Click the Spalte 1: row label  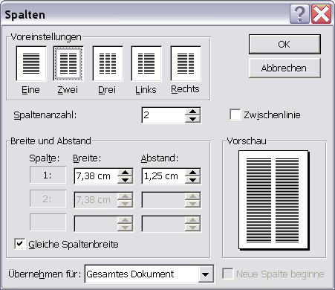(48, 175)
